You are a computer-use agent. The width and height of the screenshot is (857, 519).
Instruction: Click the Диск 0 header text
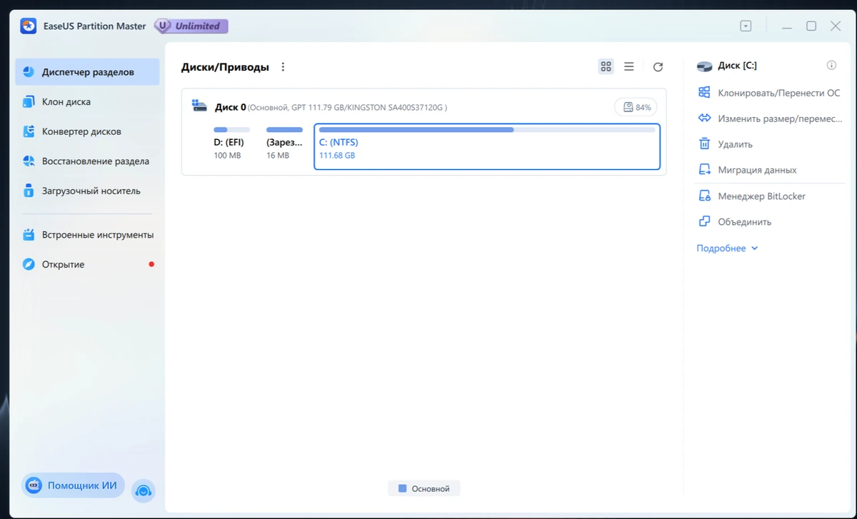point(231,107)
